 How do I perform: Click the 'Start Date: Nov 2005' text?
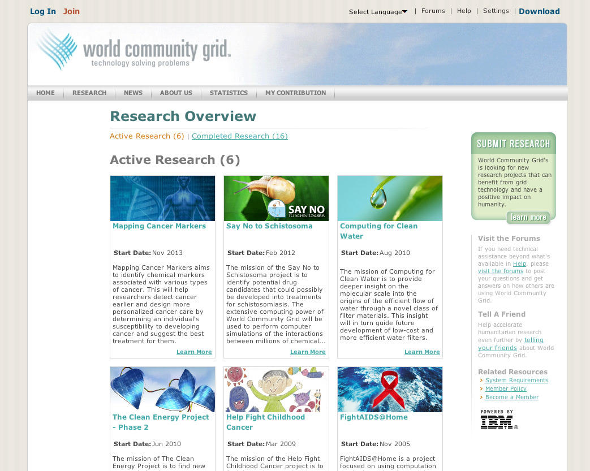[376, 444]
